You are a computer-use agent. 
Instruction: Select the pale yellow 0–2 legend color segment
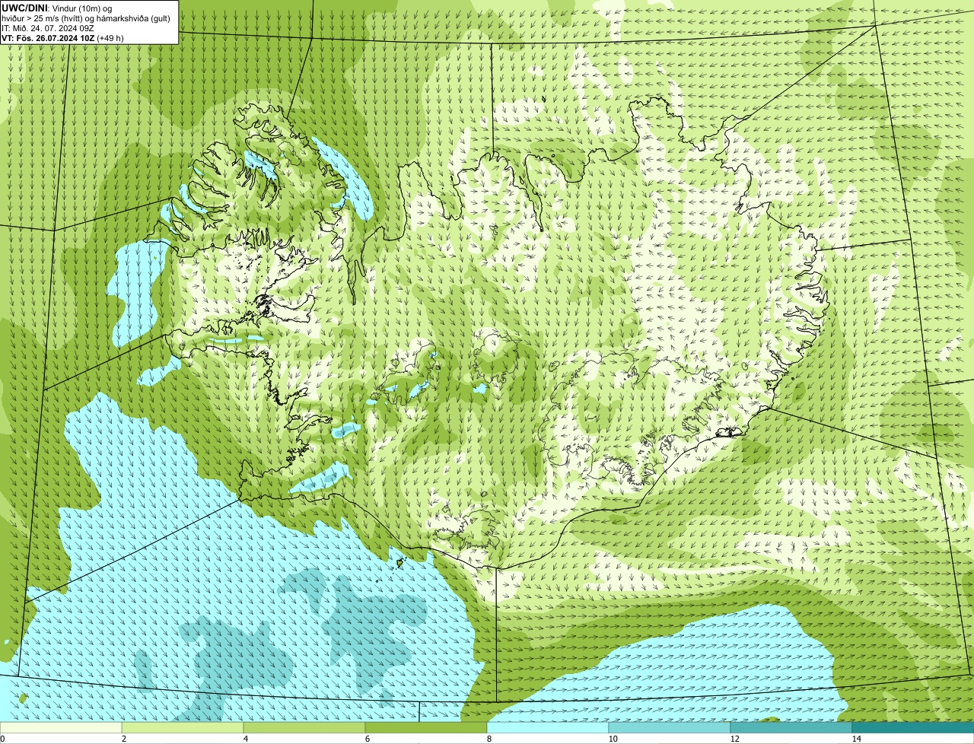pos(61,727)
